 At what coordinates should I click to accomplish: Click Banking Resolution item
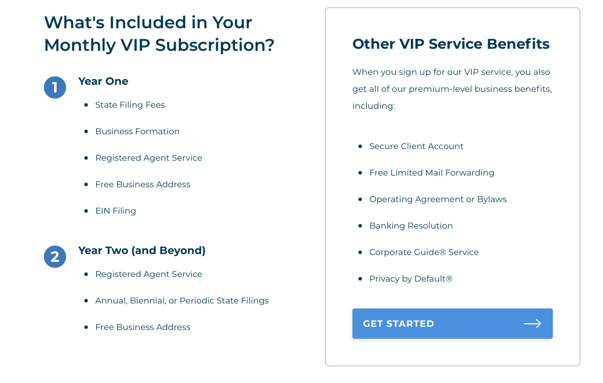[x=411, y=226]
